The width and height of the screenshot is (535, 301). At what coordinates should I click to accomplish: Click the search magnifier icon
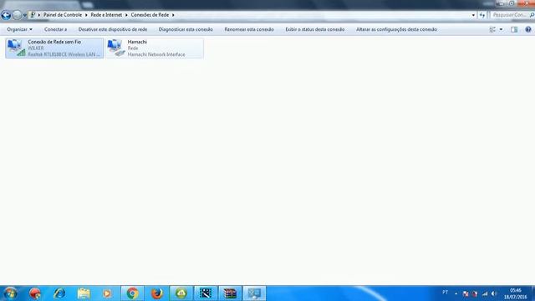pos(532,15)
